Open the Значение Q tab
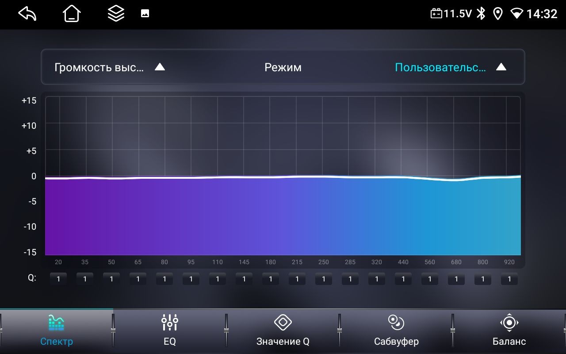 point(283,330)
